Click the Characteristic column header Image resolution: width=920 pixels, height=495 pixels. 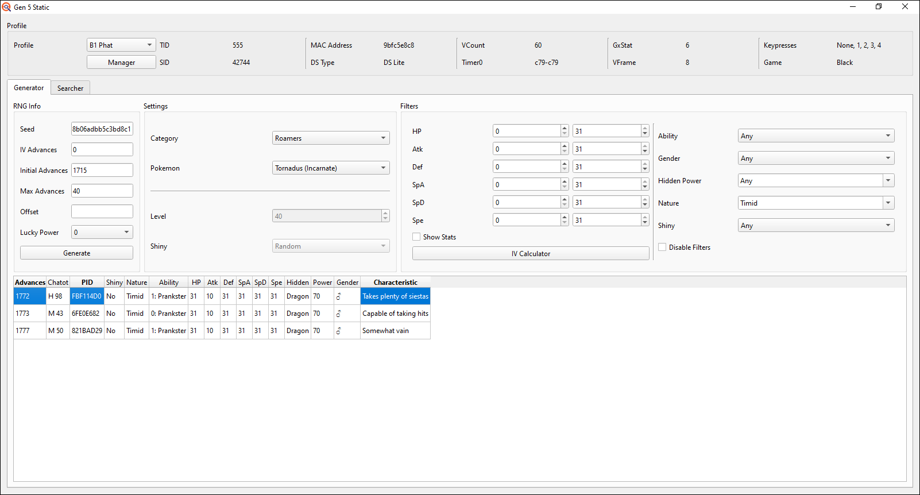pyautogui.click(x=395, y=282)
